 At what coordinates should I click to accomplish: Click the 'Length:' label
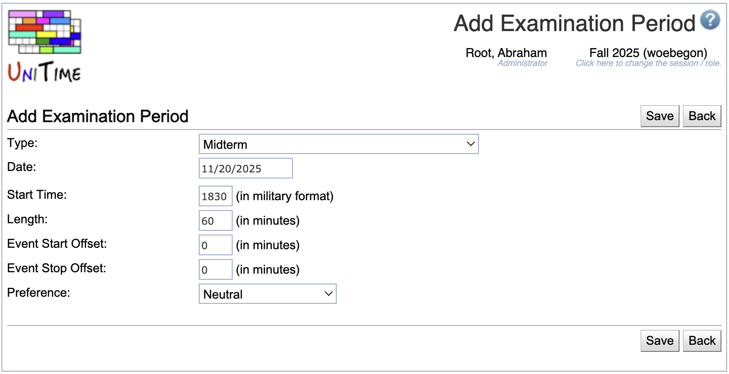pyautogui.click(x=27, y=220)
